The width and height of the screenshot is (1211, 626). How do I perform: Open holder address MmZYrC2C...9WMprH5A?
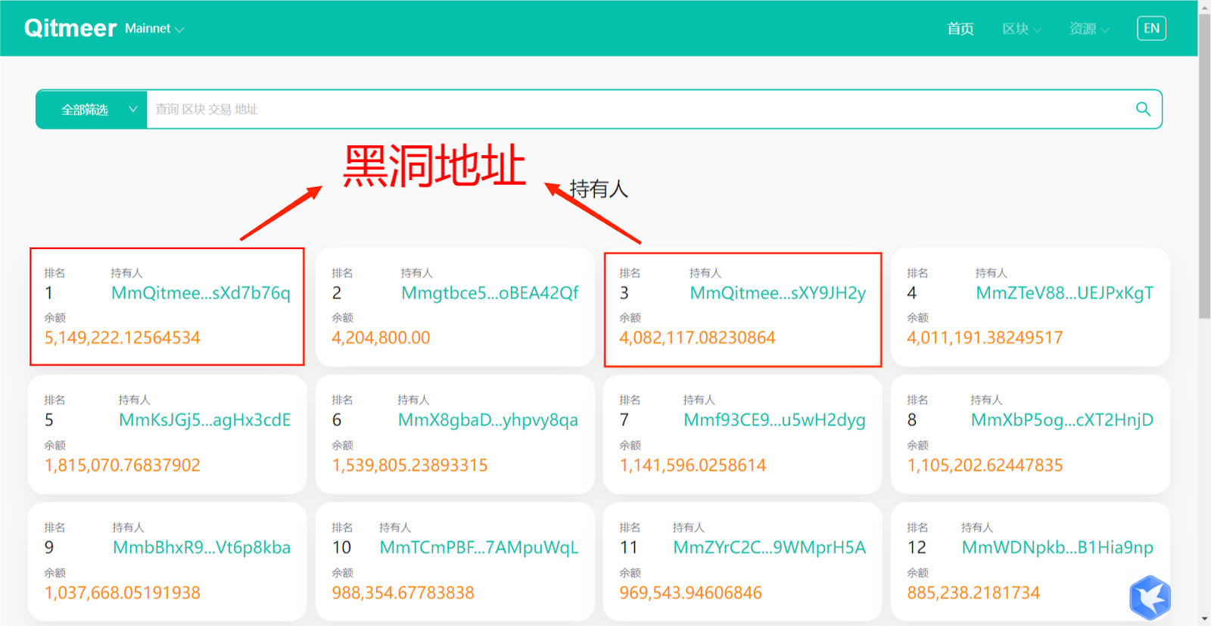(x=770, y=547)
